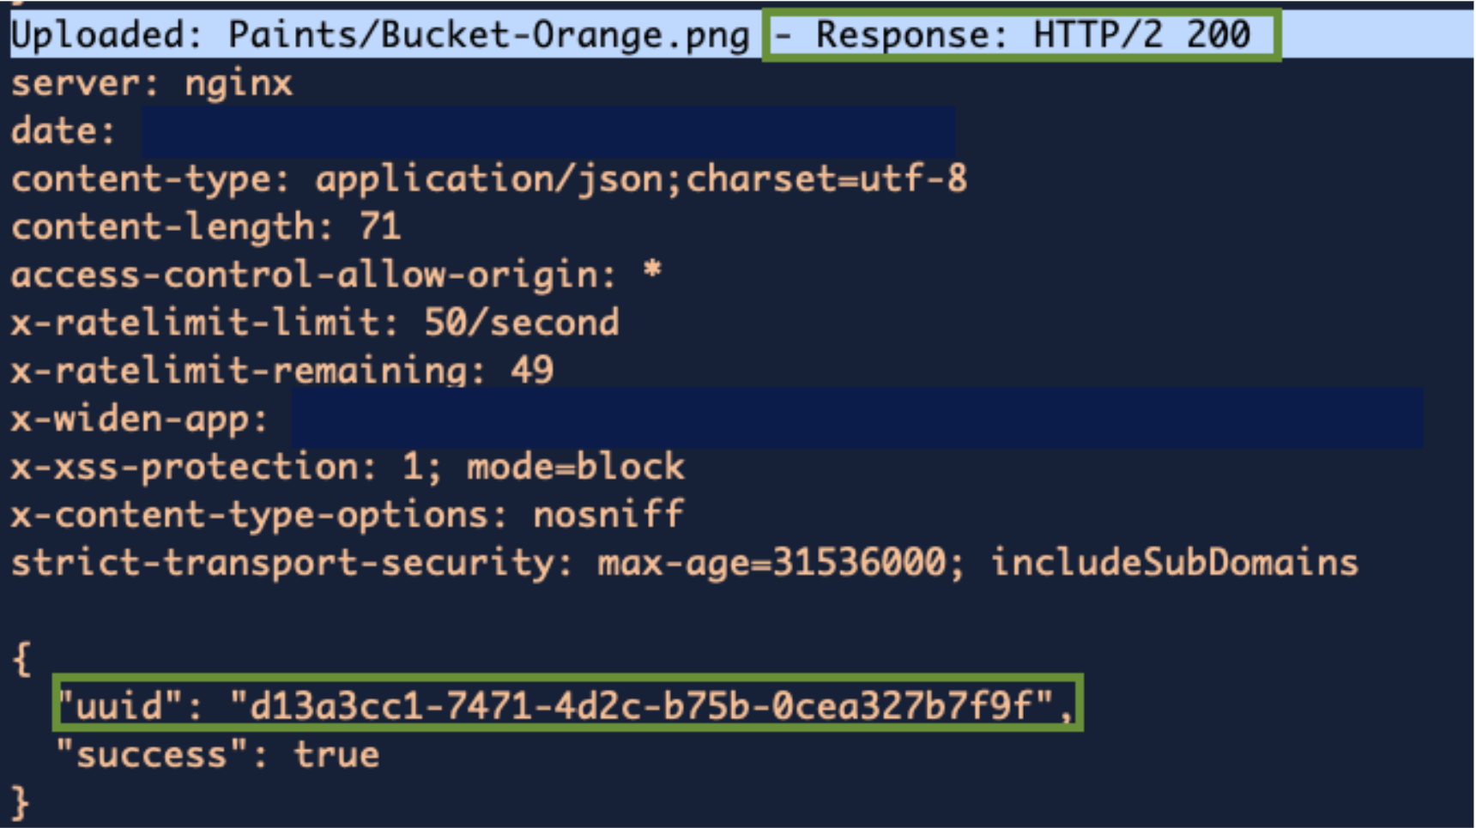Click the redacted date value block
Screen dimensions: 1476x828
pyautogui.click(x=547, y=131)
